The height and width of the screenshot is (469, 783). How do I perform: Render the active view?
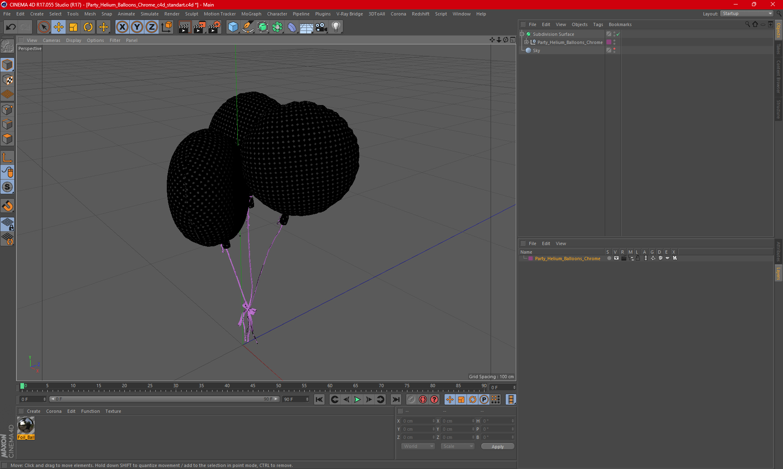pyautogui.click(x=184, y=27)
